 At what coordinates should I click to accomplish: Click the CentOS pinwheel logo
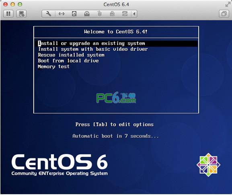tap(208, 165)
